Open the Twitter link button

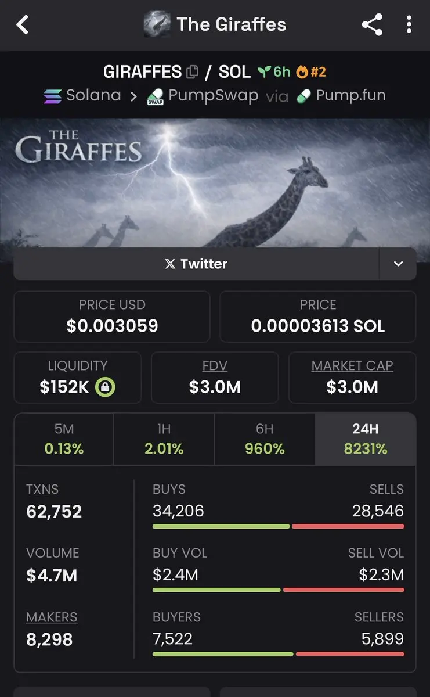(196, 264)
